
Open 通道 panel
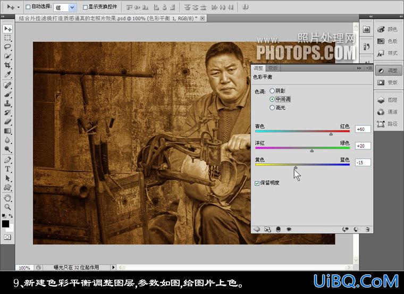coord(389,112)
